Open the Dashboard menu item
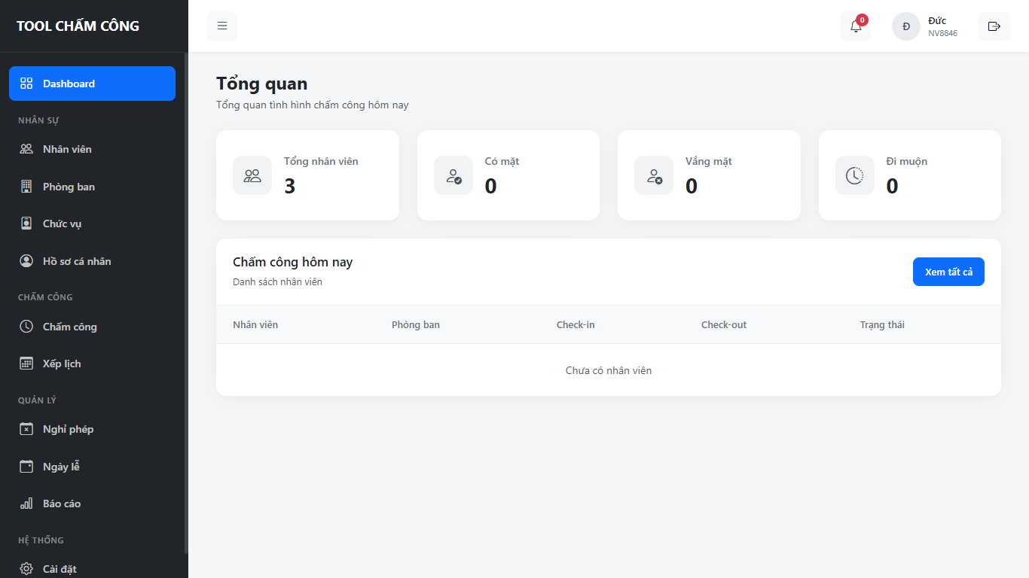This screenshot has height=578, width=1029. [92, 84]
